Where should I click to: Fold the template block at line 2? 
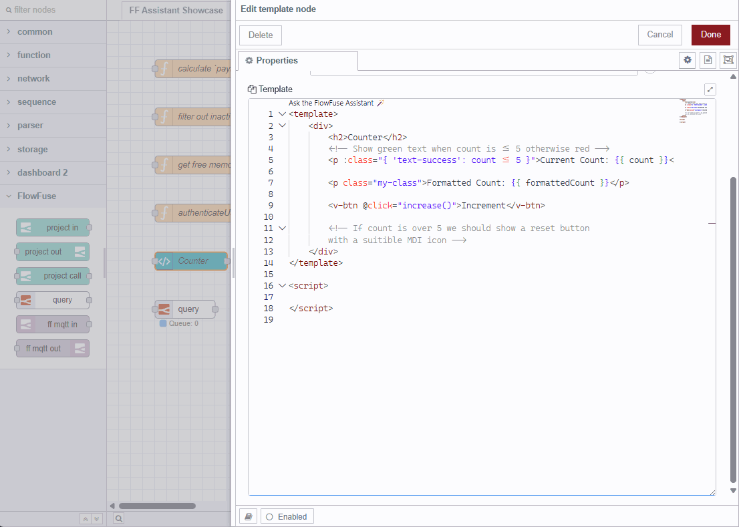click(x=281, y=125)
